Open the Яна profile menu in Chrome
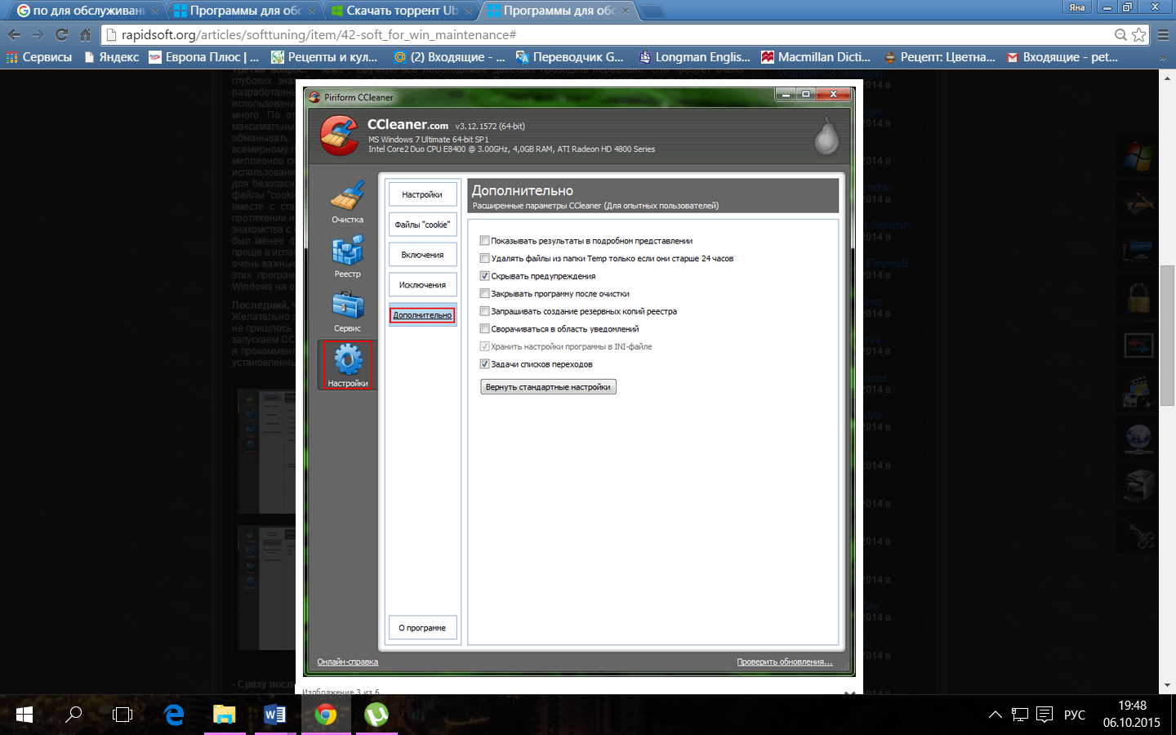Viewport: 1176px width, 735px height. click(x=1077, y=7)
